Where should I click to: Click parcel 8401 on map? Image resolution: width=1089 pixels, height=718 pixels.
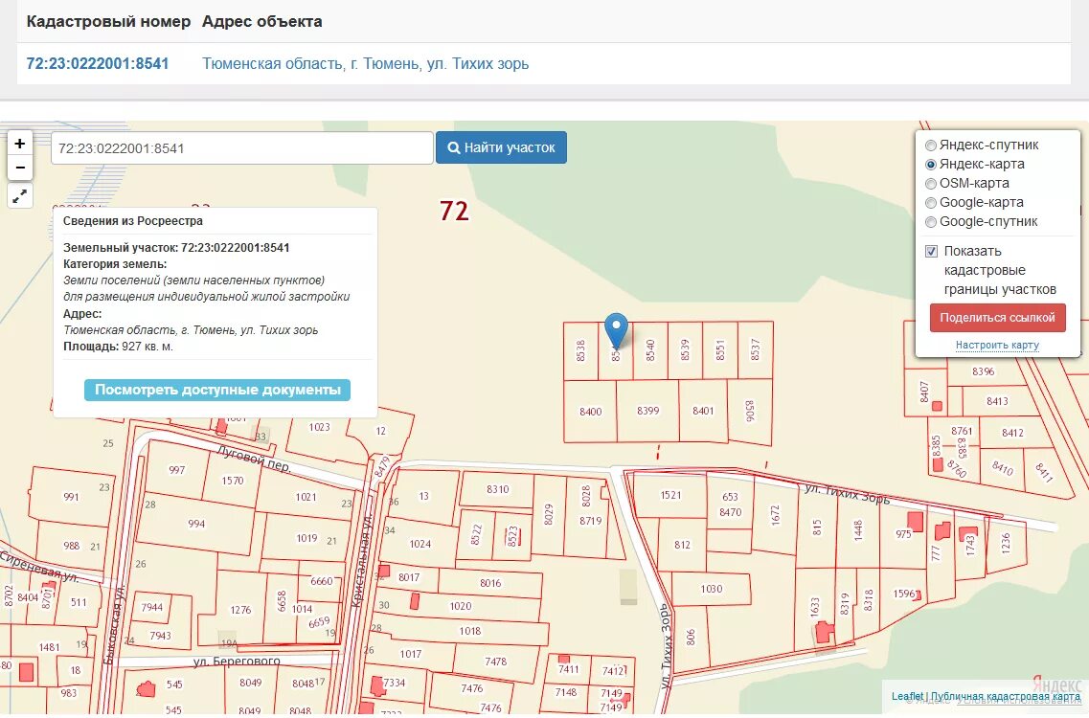pyautogui.click(x=703, y=411)
